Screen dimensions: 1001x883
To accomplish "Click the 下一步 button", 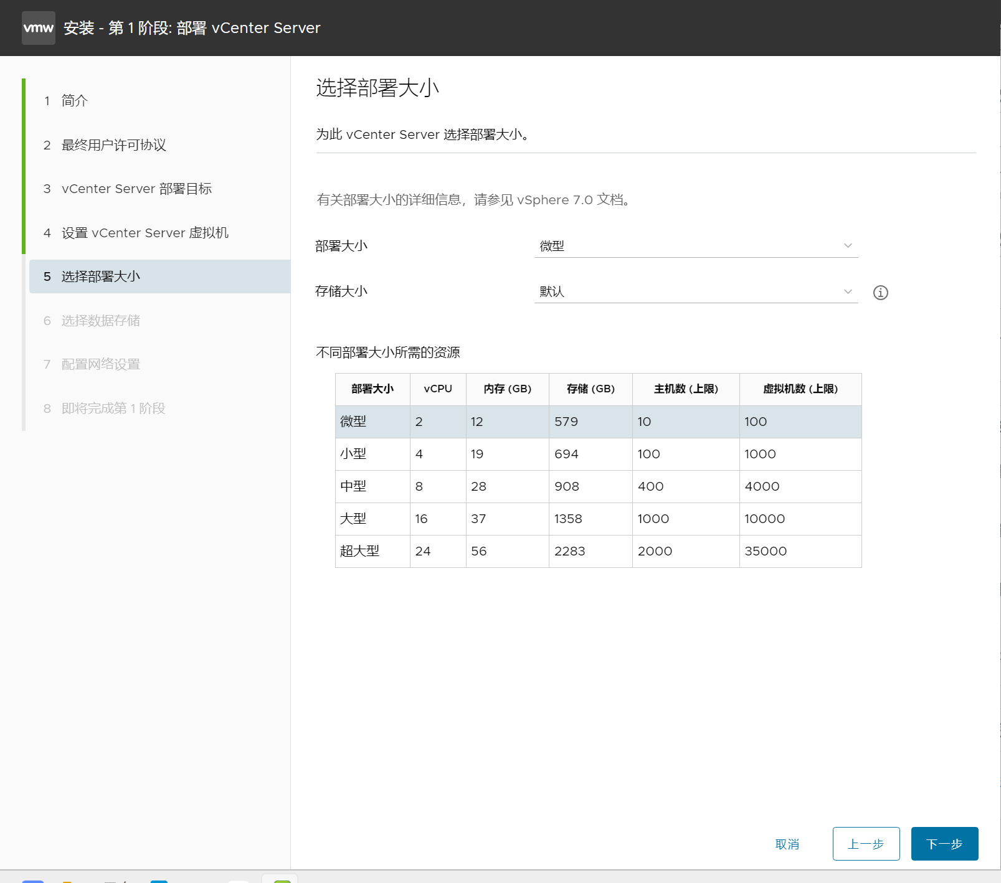I will click(x=944, y=844).
